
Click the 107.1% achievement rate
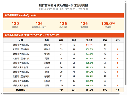(89, 81)
